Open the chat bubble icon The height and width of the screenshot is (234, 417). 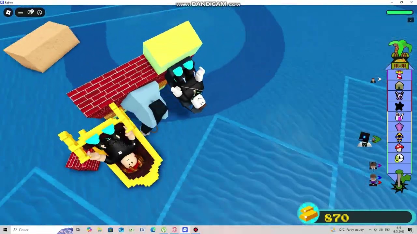[x=30, y=12]
